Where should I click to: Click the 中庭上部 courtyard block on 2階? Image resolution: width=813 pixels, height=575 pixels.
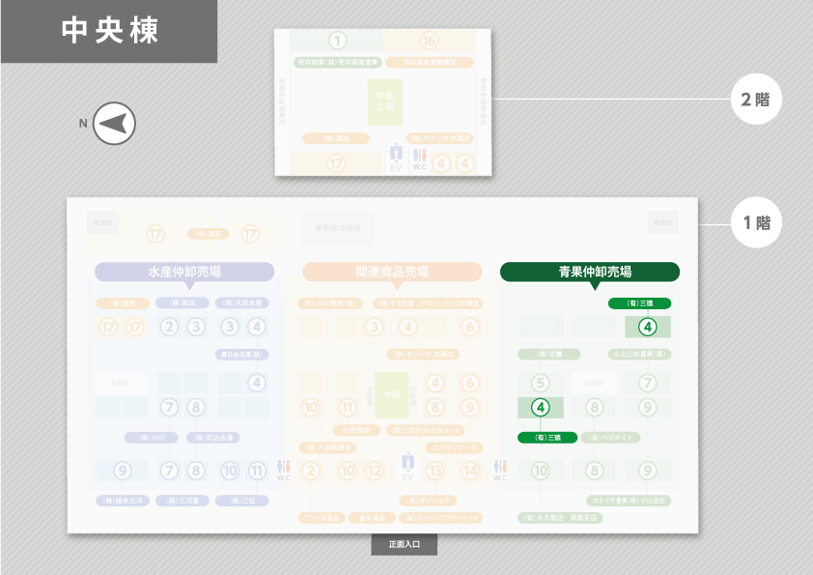pyautogui.click(x=384, y=102)
